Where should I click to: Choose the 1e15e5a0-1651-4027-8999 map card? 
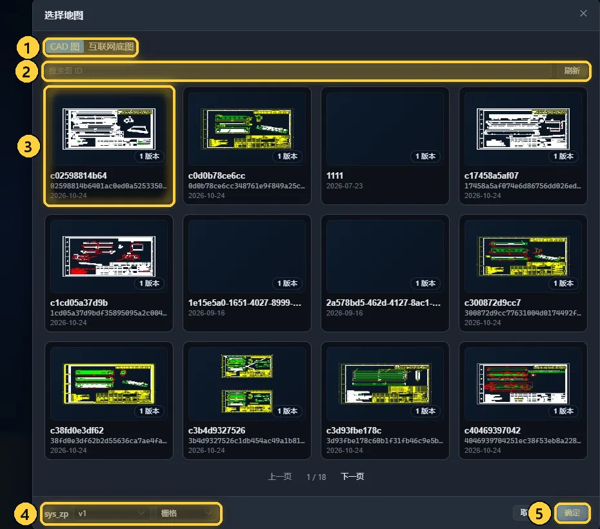(x=247, y=273)
